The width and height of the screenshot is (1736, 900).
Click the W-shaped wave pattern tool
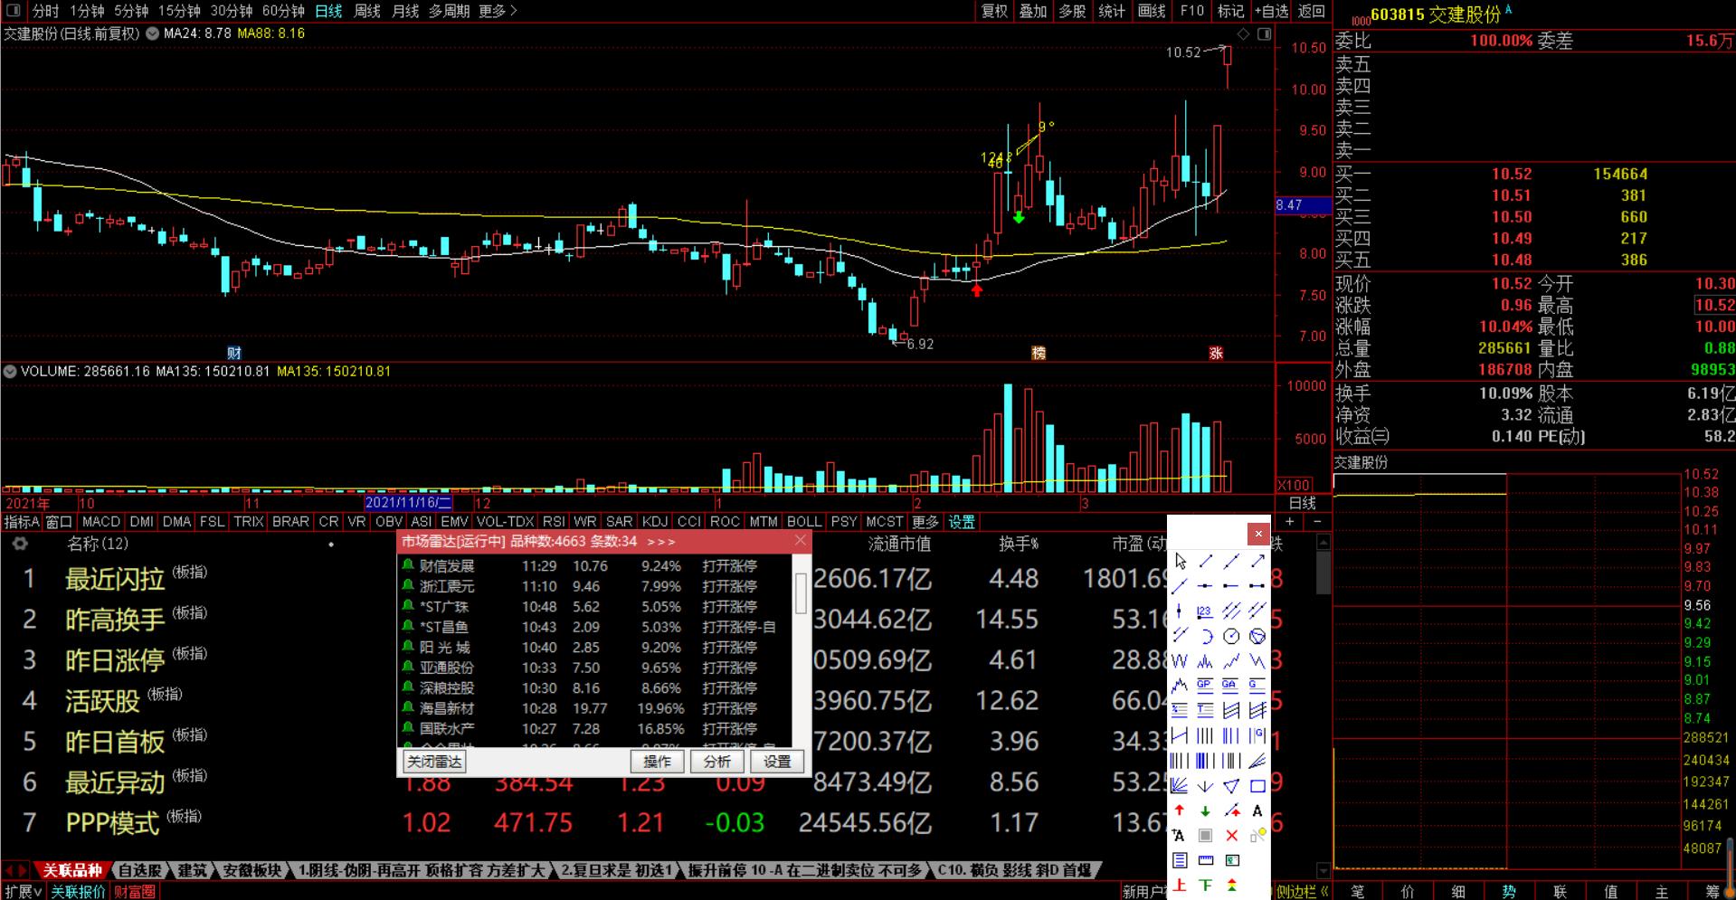click(x=1180, y=661)
